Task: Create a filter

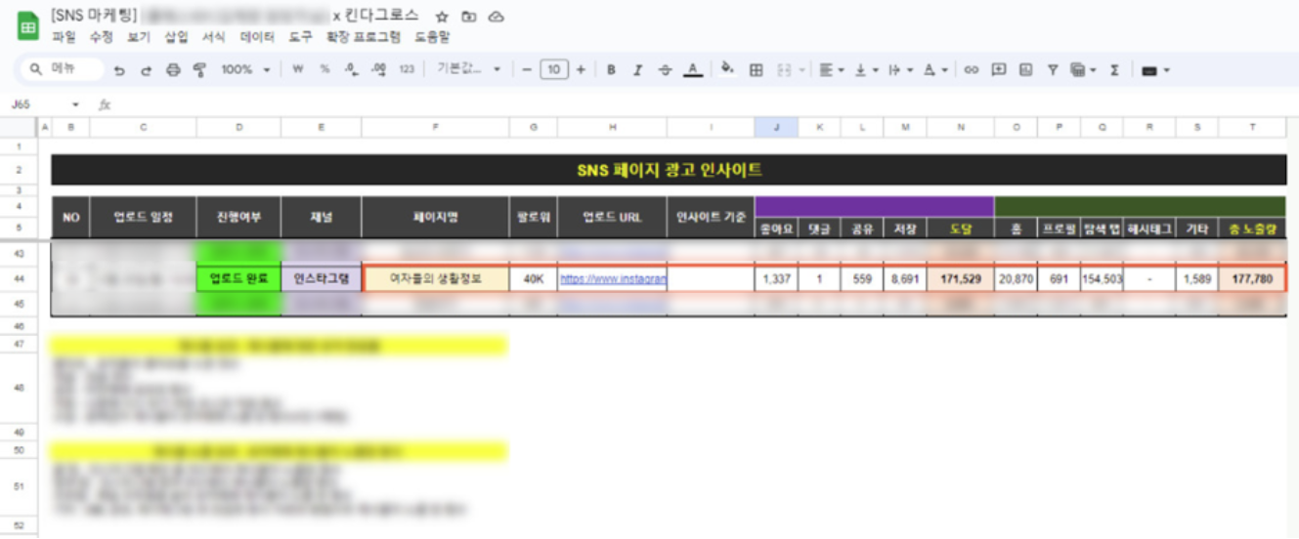Action: click(1053, 70)
